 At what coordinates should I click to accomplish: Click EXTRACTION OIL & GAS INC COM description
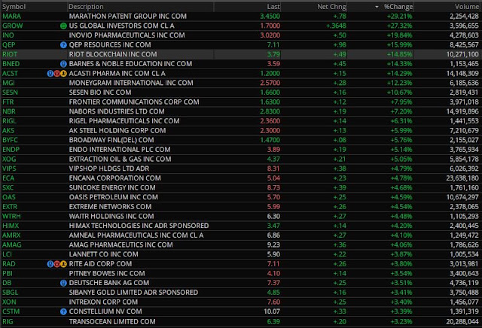pos(120,159)
